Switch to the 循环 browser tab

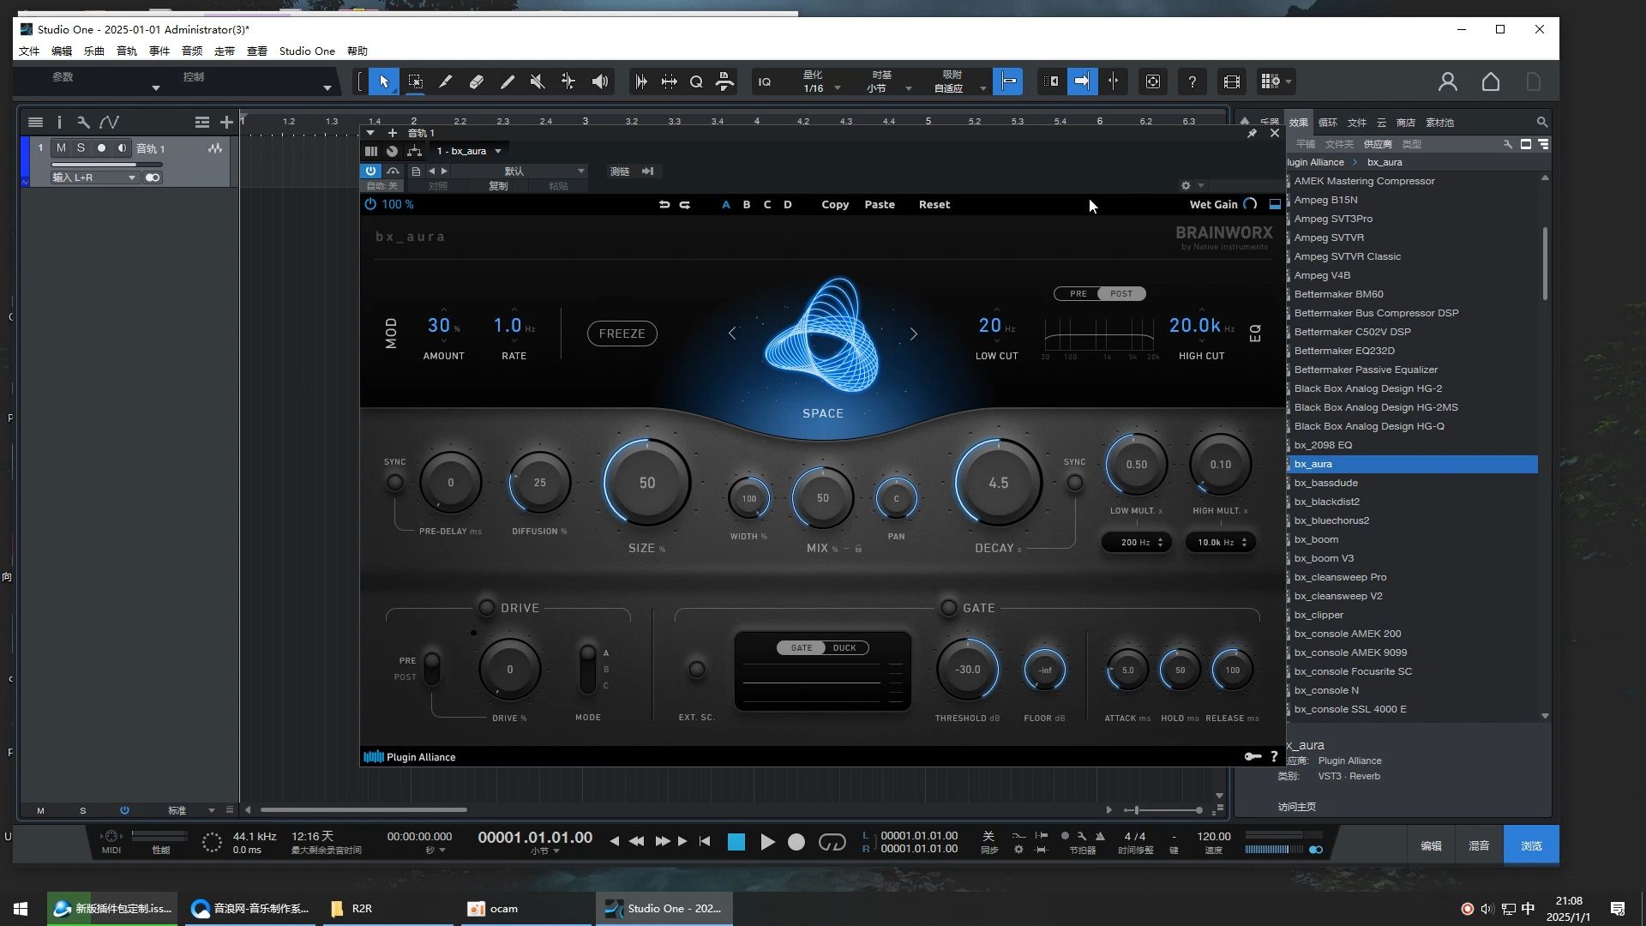[x=1327, y=123]
